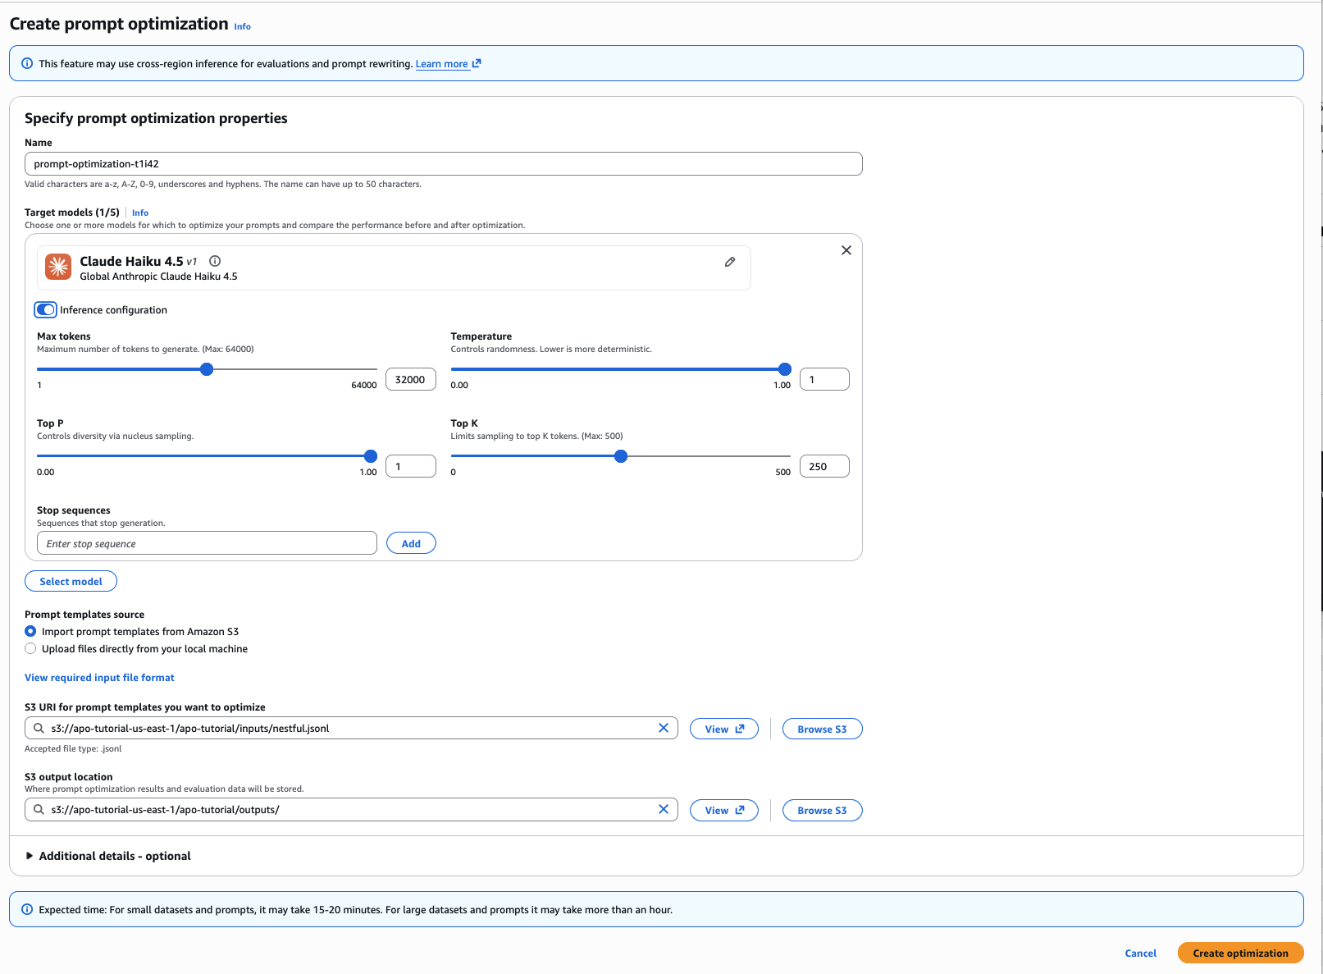Select Upload files directly from your local machine
The image size is (1323, 974).
pos(30,648)
